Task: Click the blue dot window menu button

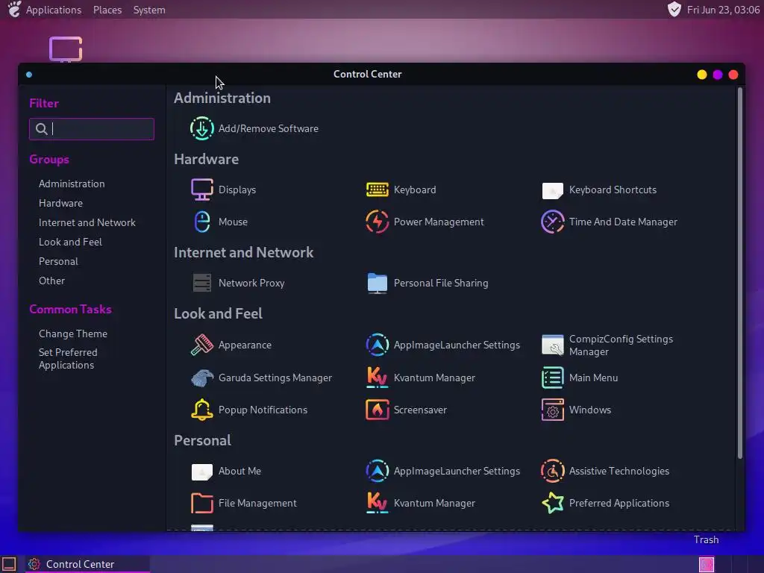Action: [29, 75]
